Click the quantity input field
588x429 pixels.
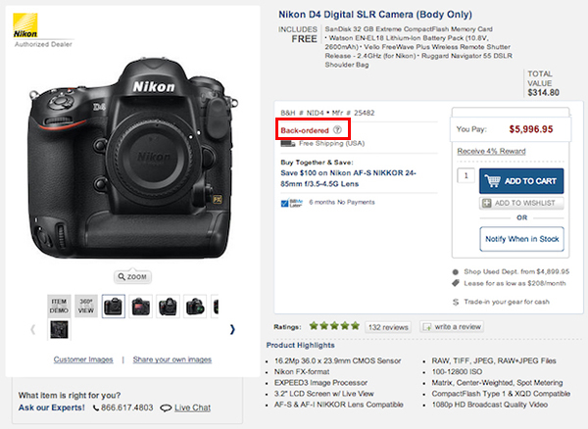pos(466,175)
